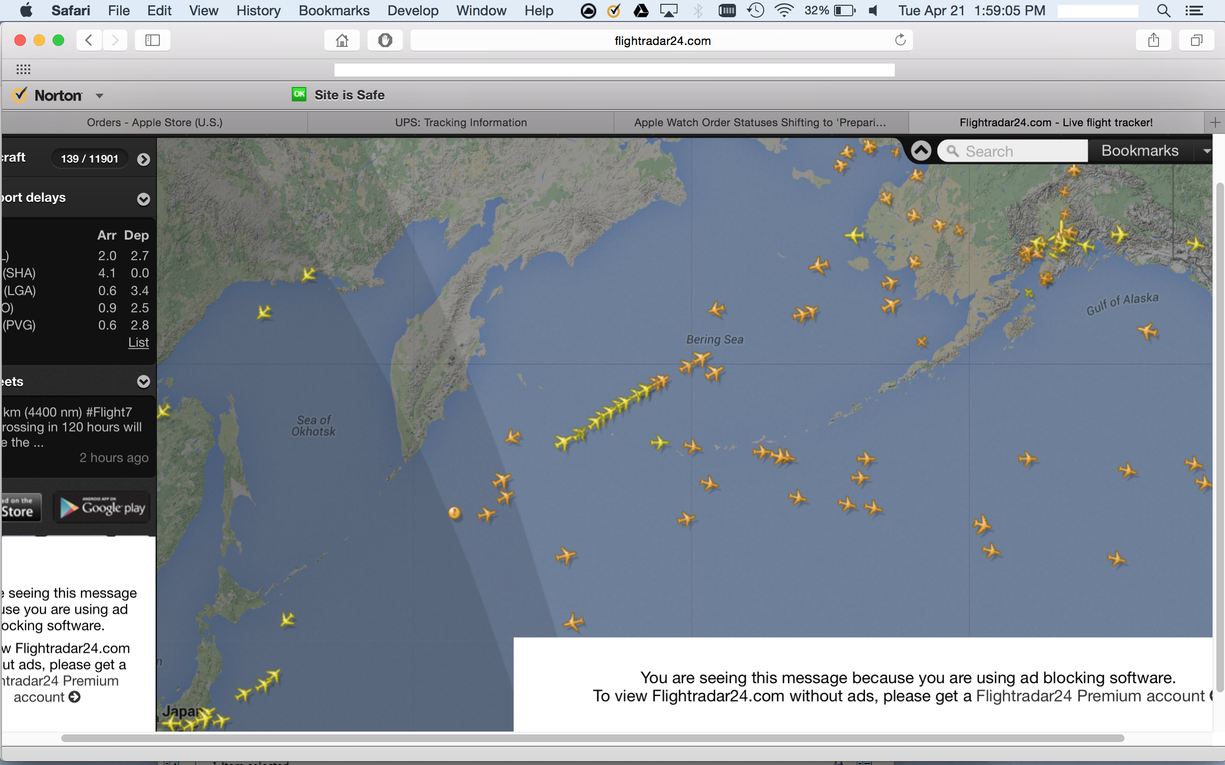Open the Help menu
1225x765 pixels.
click(539, 11)
